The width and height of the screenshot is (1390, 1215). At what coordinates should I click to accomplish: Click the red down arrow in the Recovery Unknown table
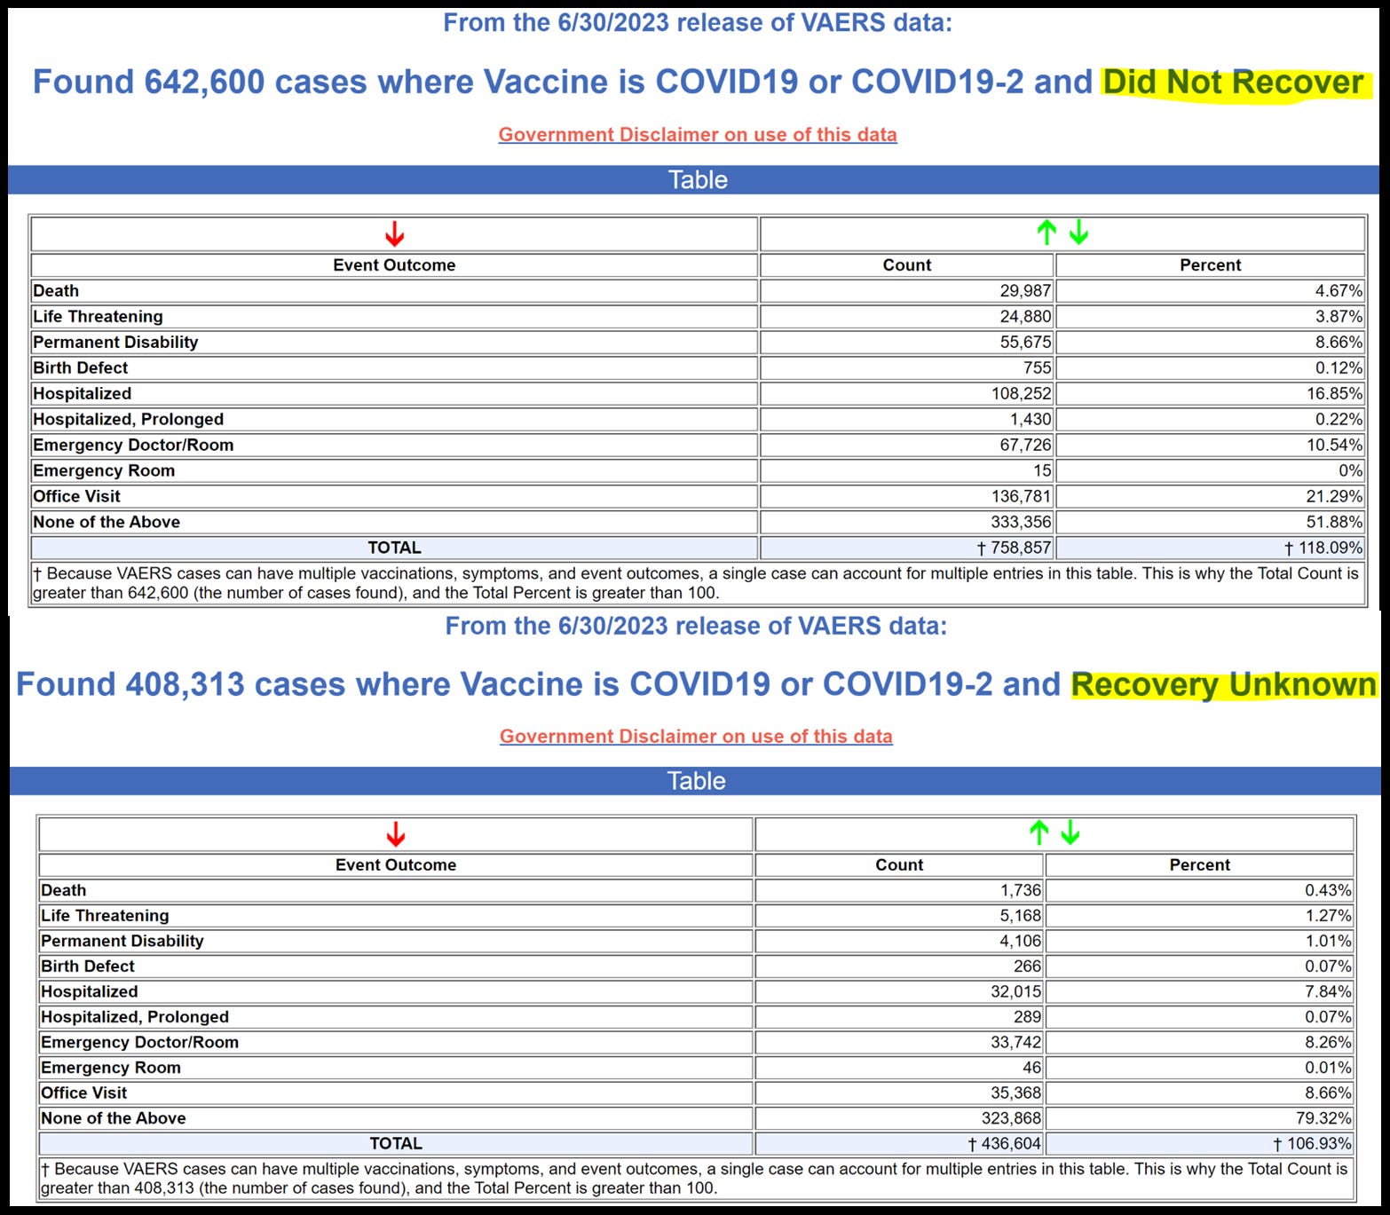pos(396,834)
